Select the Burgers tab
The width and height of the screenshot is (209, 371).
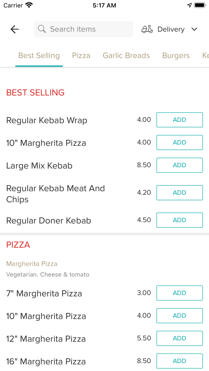click(176, 55)
